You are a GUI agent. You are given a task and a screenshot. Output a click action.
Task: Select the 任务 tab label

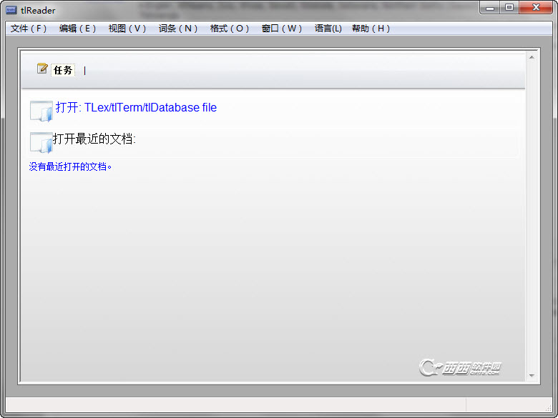pos(63,70)
